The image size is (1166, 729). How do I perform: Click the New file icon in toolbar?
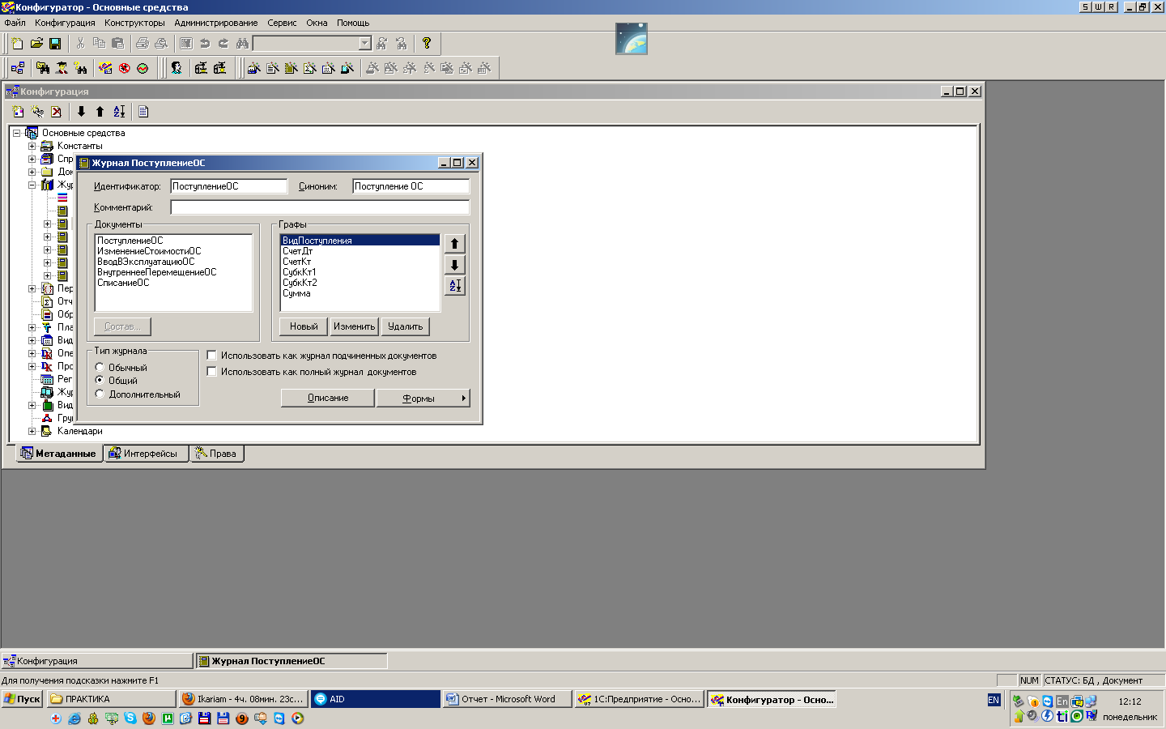(17, 43)
